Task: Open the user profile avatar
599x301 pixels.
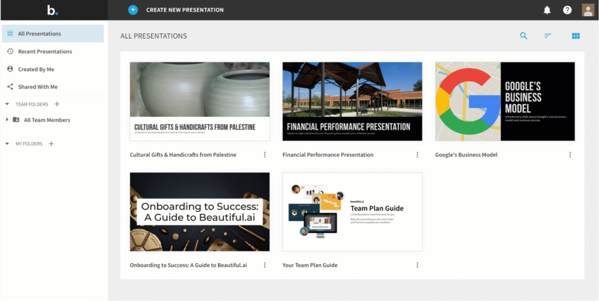Action: [x=587, y=10]
